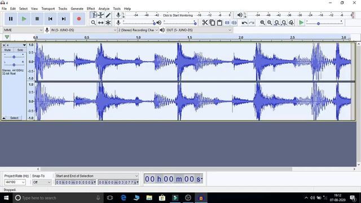Open the Generate menu
Image resolution: width=361 pixels, height=203 pixels.
point(77,8)
